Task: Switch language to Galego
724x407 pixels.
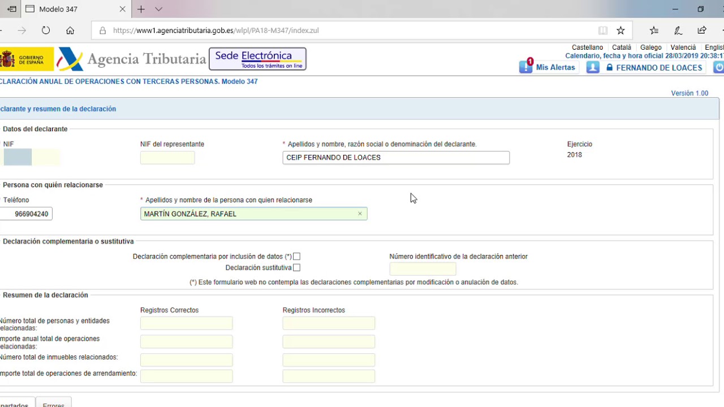Action: point(651,47)
